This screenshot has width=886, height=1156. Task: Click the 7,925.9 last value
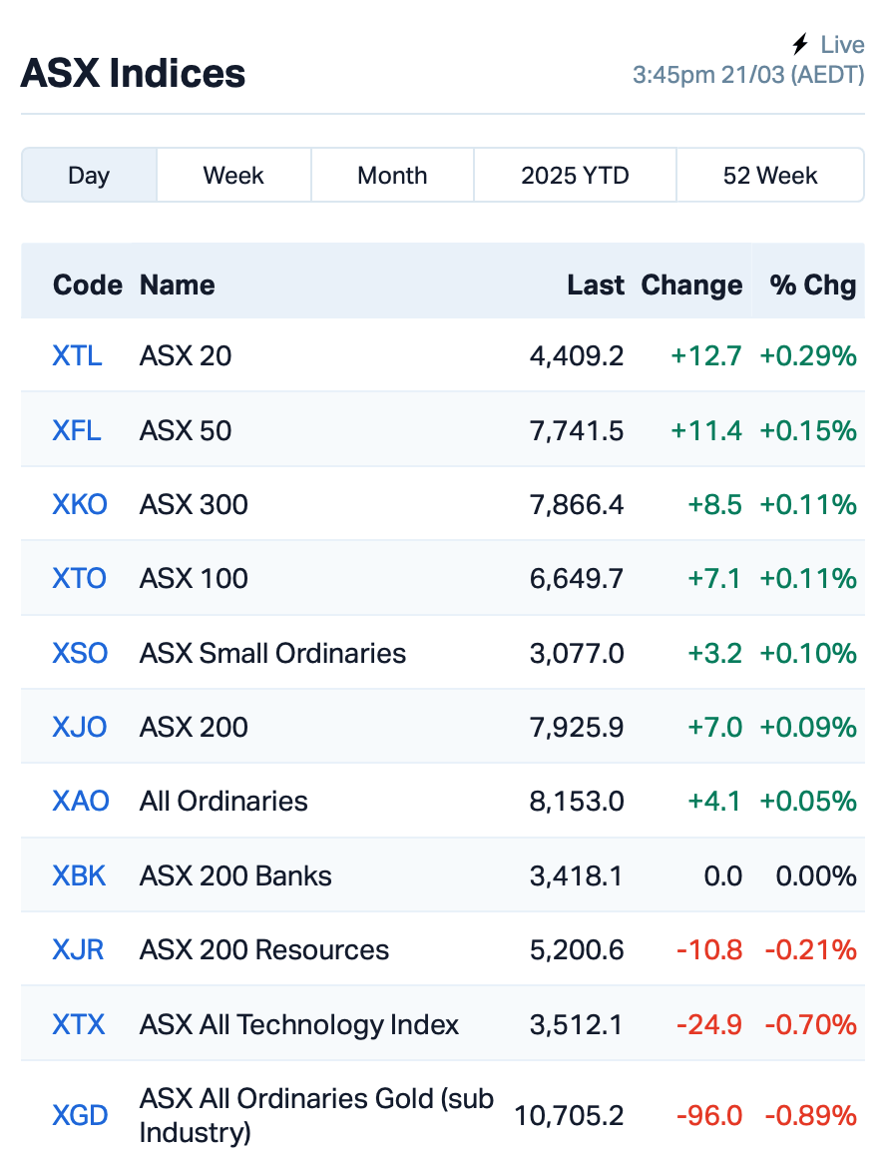(577, 728)
